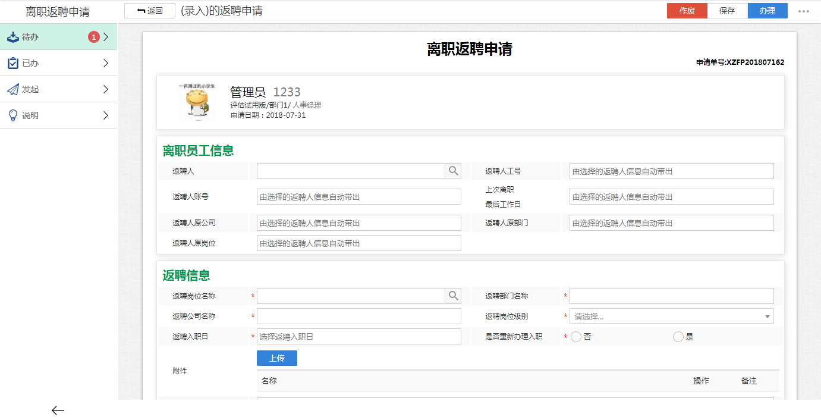Viewport: 821px width, 417px height.
Task: Click the 申请单号 XZFP201807162 text
Action: tap(740, 62)
